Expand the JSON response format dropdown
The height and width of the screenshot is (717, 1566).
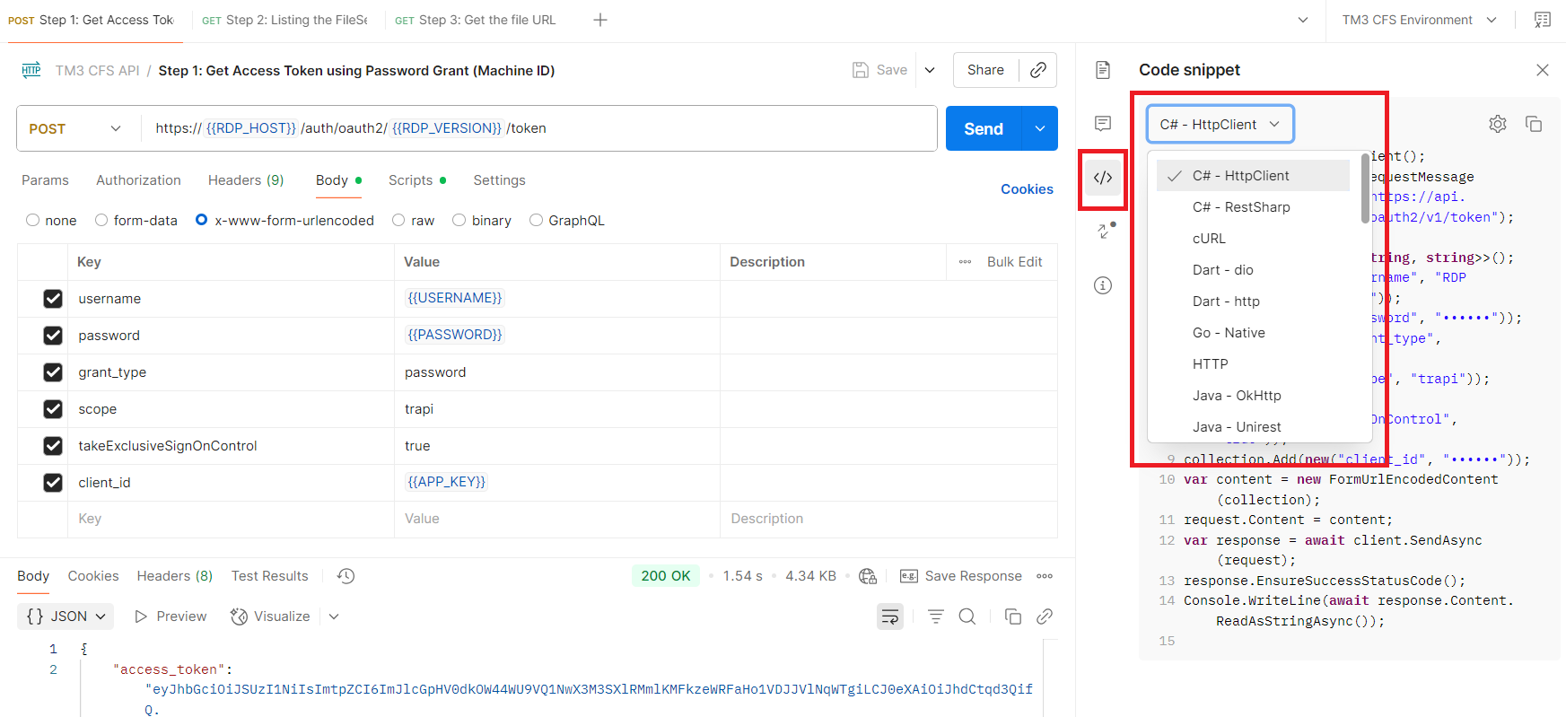(x=66, y=616)
